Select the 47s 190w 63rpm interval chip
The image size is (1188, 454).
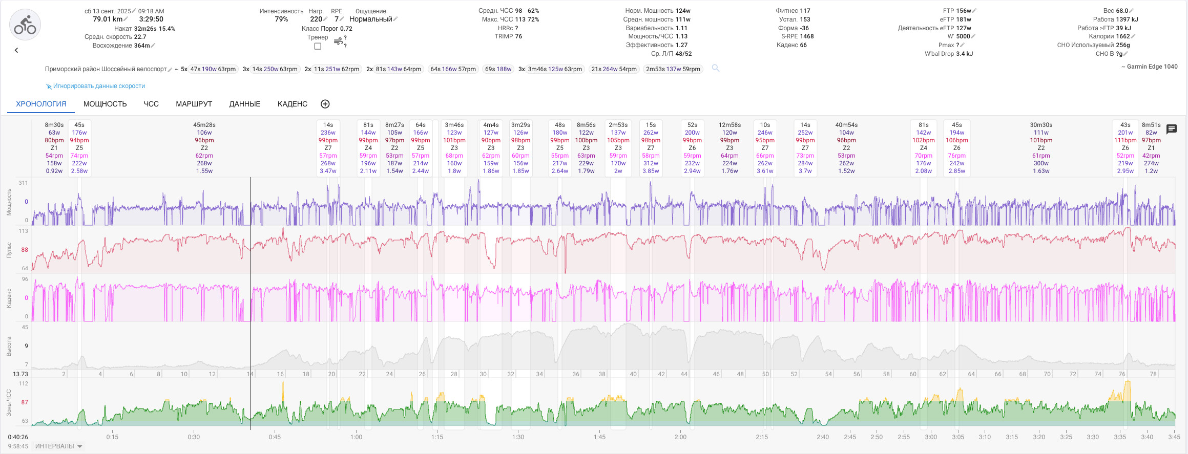(213, 69)
